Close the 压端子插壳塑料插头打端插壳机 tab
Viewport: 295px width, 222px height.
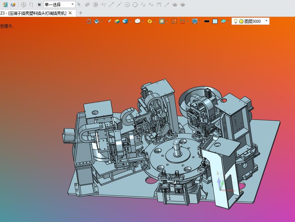[70, 13]
